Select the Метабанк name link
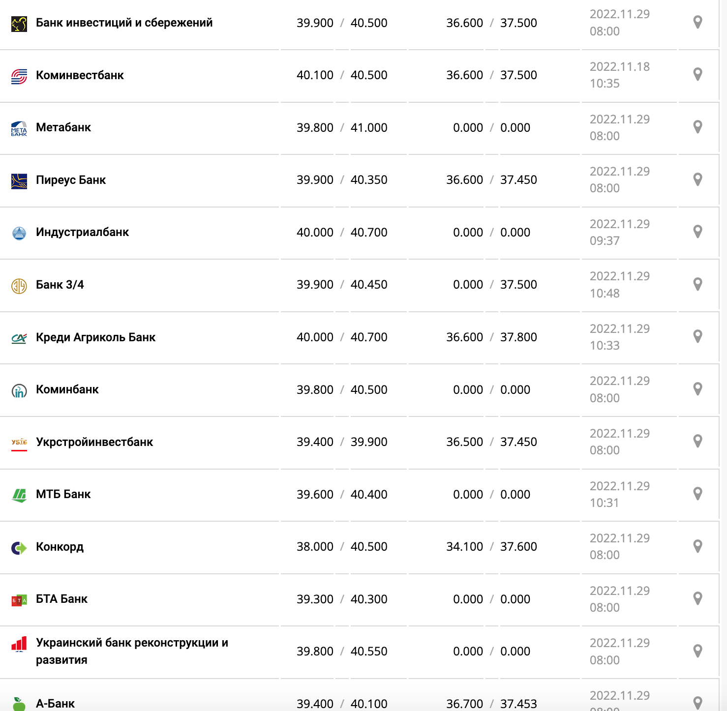727x711 pixels. coord(63,127)
